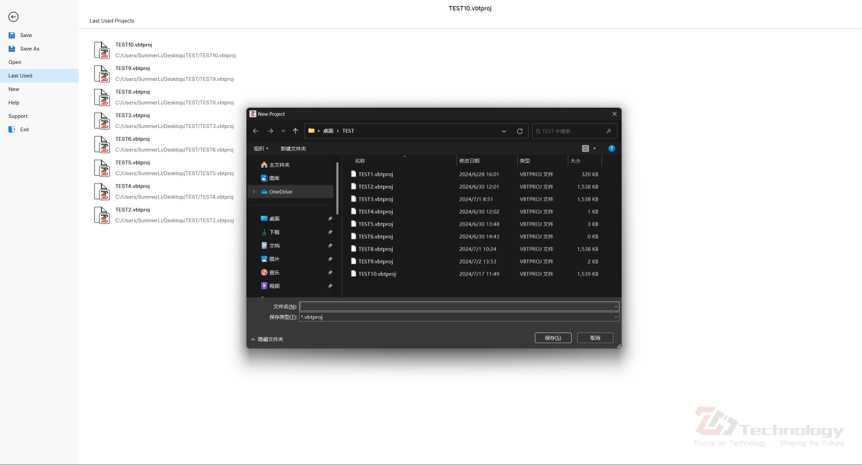The height and width of the screenshot is (465, 862).
Task: Click the TEST8.vbtproj project icon in Last Used list
Action: point(102,97)
